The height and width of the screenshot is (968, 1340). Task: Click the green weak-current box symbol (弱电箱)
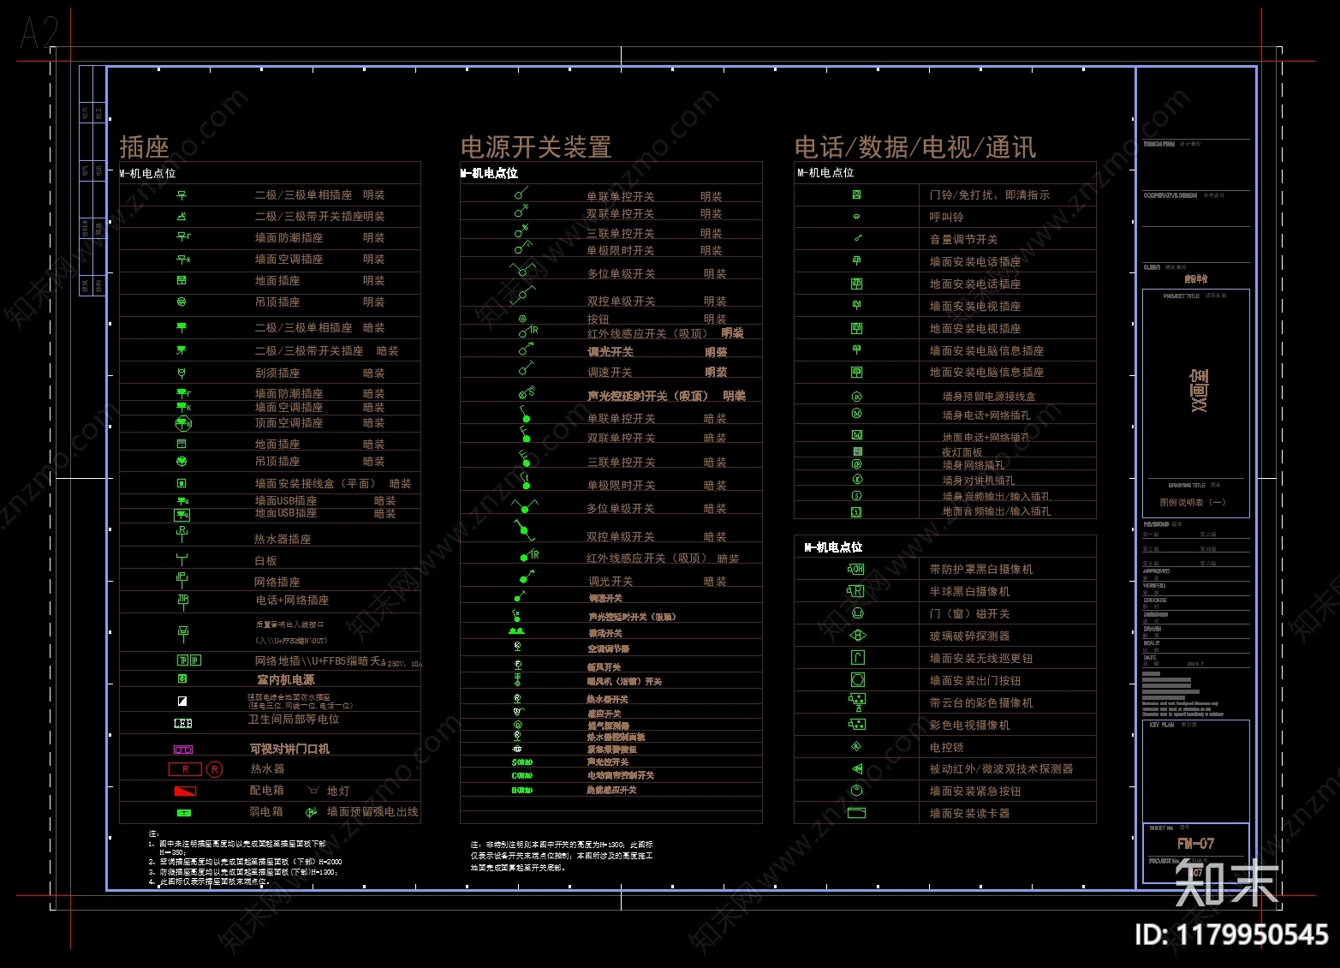(x=184, y=812)
